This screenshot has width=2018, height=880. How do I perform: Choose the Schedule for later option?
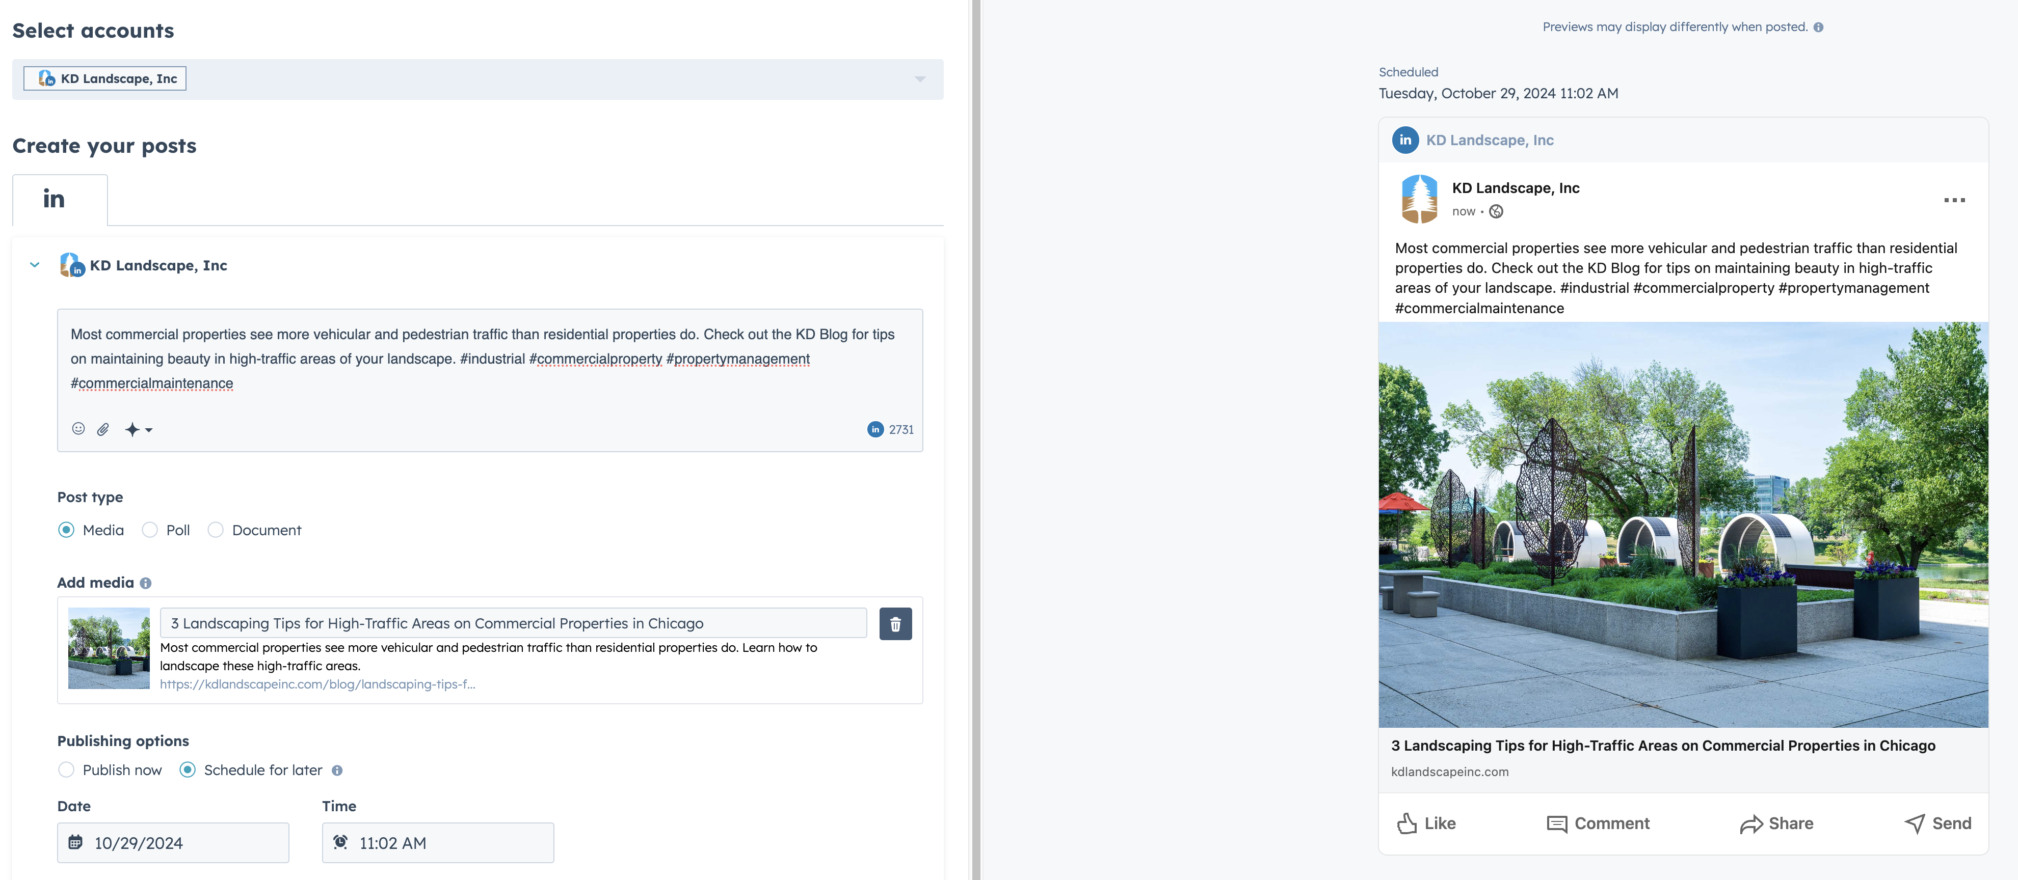point(188,769)
